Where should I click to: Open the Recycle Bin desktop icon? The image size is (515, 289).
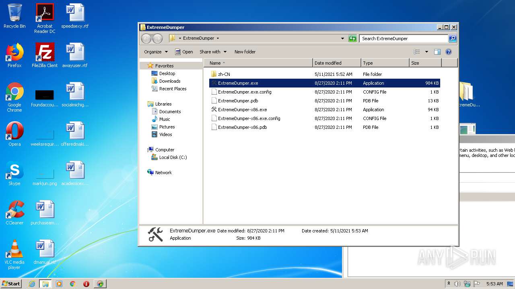pyautogui.click(x=14, y=16)
